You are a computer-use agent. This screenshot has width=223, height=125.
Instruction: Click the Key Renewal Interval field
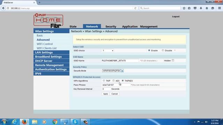106,89
